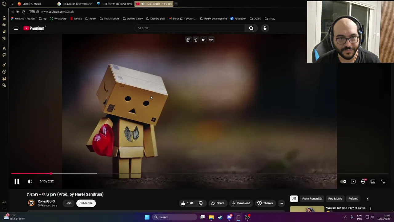Open the Untitled – FigJam bookmark
Viewport: 394px width, 222px height.
point(23,18)
